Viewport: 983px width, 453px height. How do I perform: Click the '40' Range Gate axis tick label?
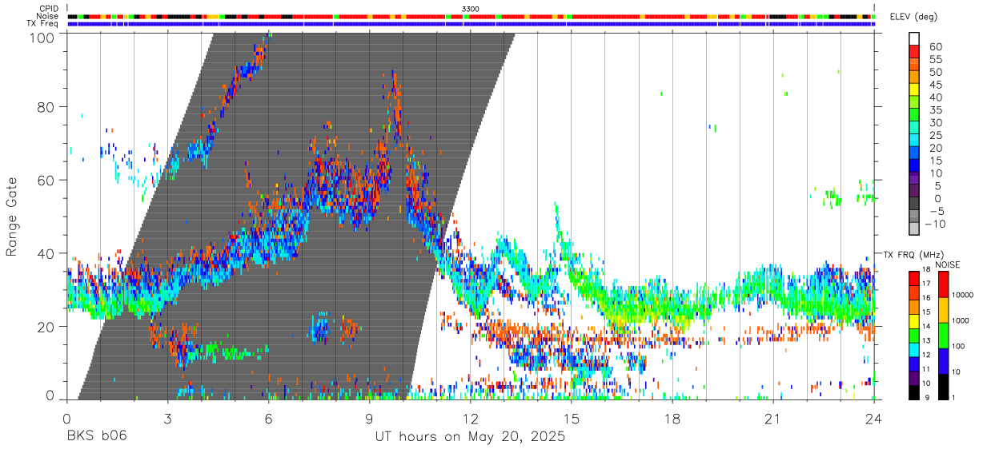point(46,253)
